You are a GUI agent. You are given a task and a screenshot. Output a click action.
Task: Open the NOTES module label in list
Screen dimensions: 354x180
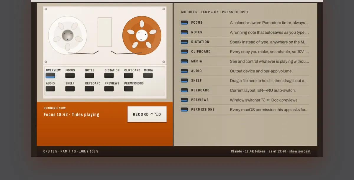[x=197, y=32]
